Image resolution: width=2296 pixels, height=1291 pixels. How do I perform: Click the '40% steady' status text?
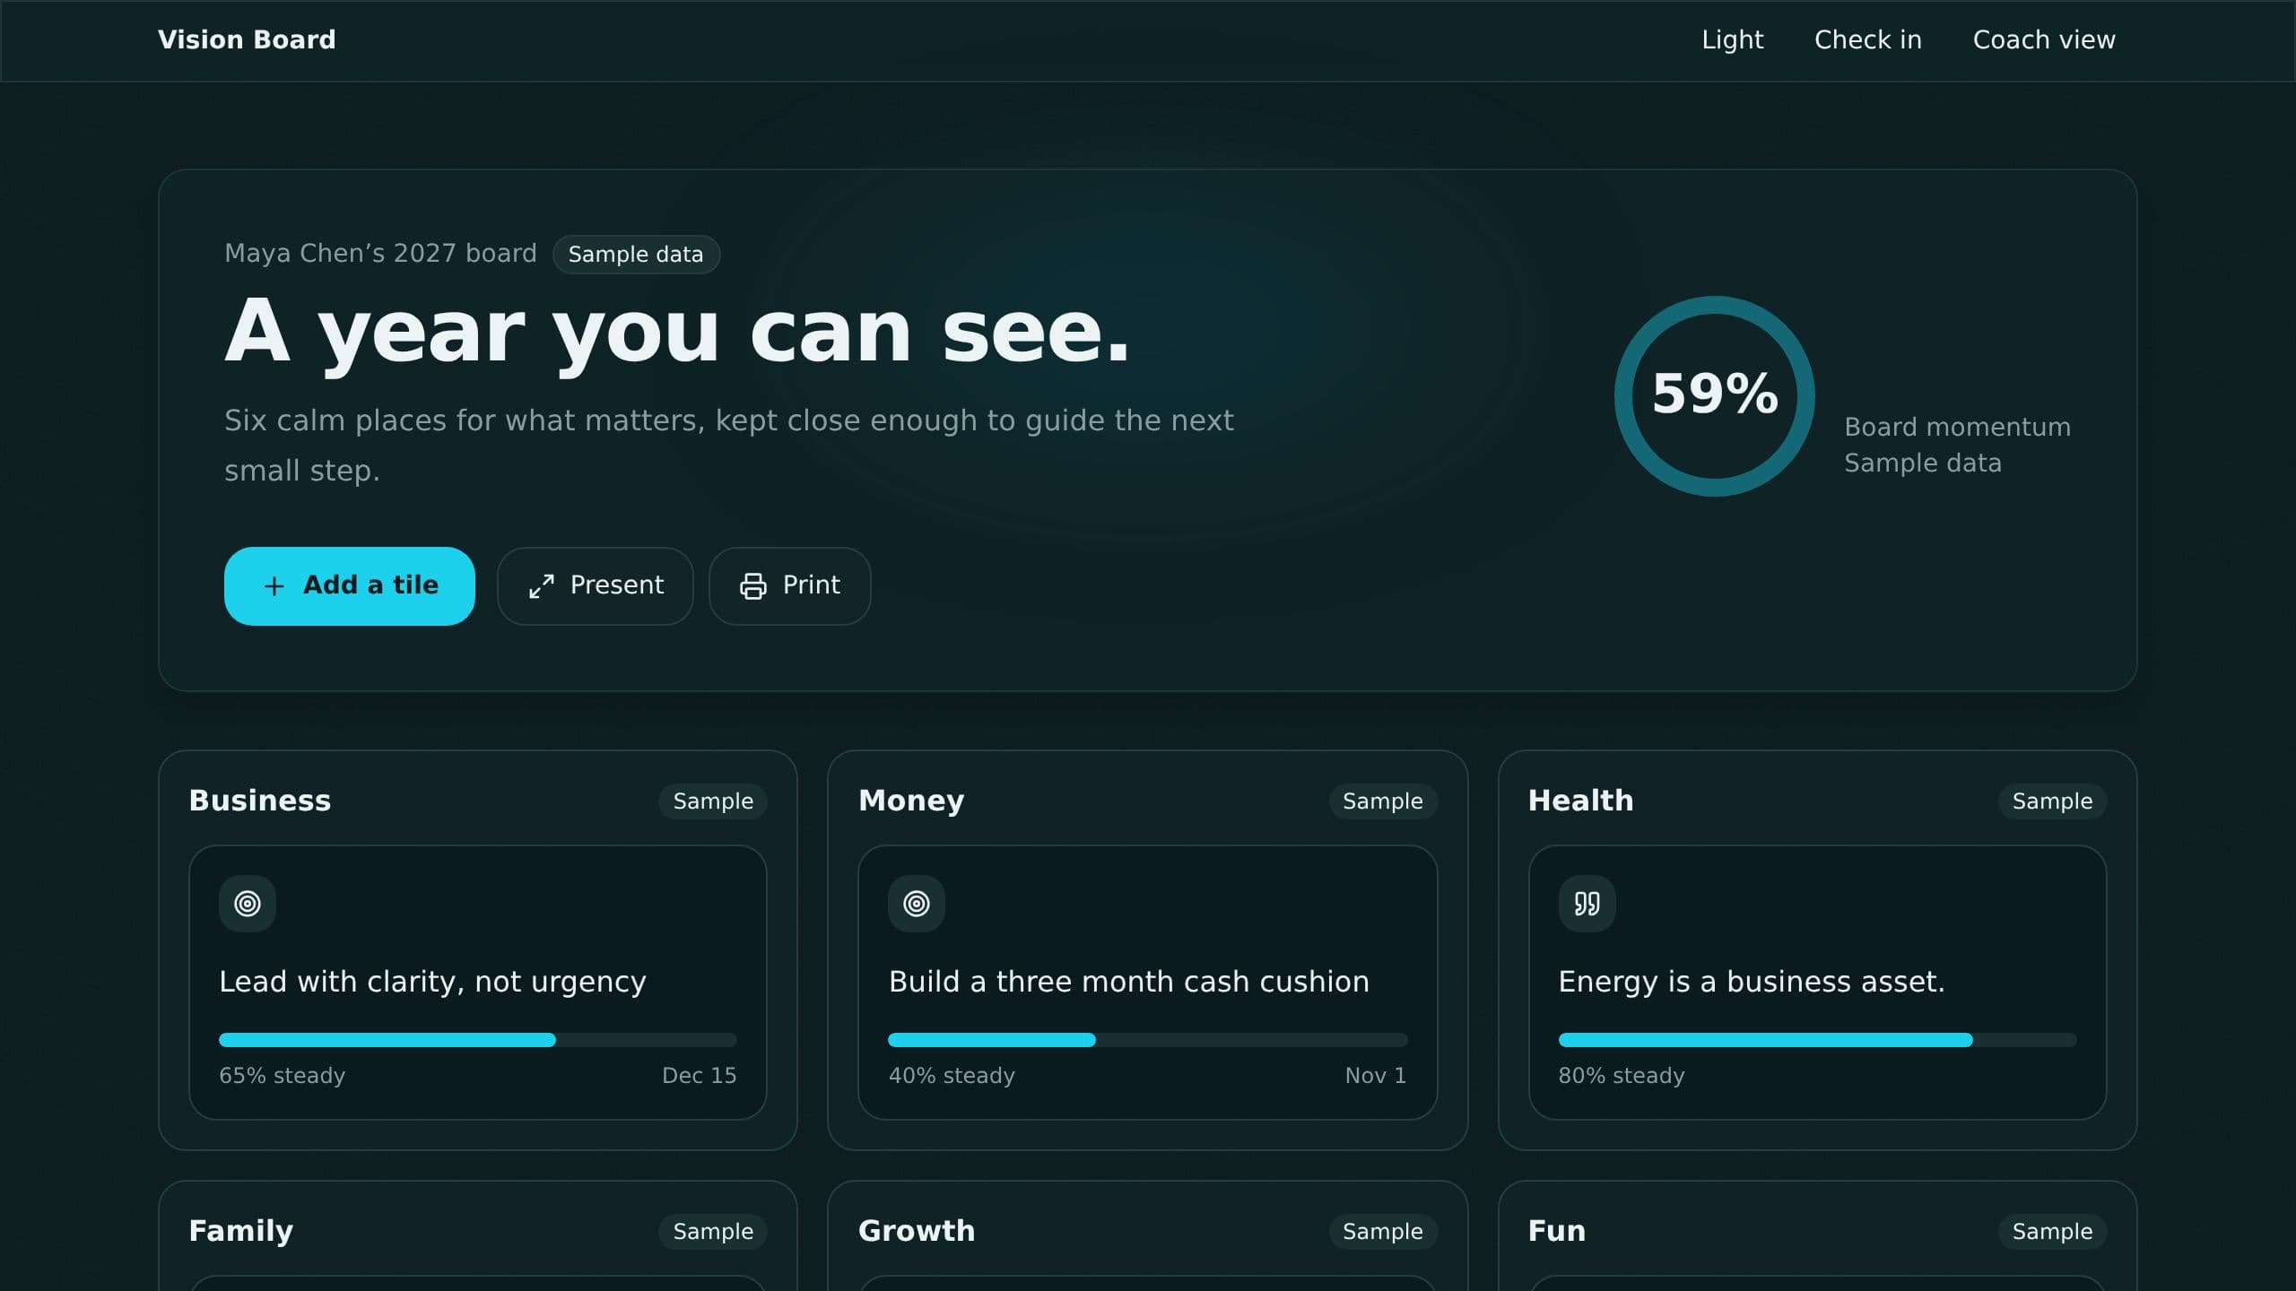[x=952, y=1076]
